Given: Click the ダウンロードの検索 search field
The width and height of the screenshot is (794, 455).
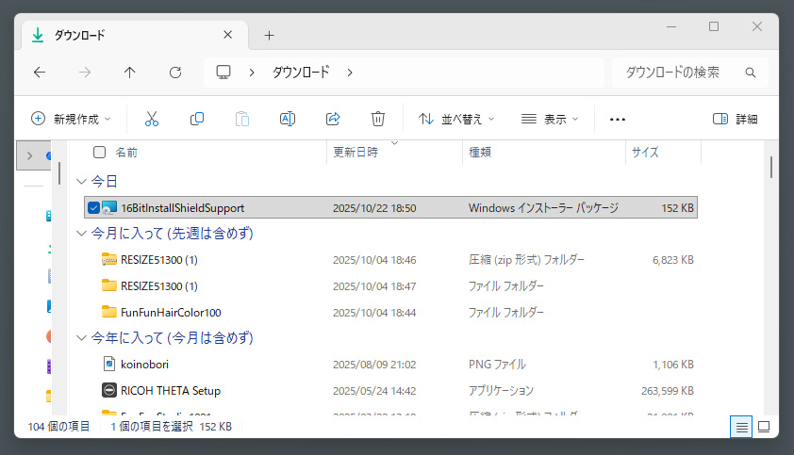Looking at the screenshot, I should click(681, 73).
